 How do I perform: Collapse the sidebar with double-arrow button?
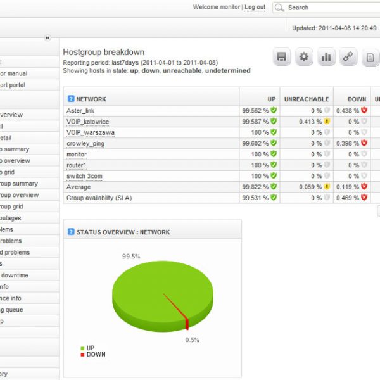47,38
